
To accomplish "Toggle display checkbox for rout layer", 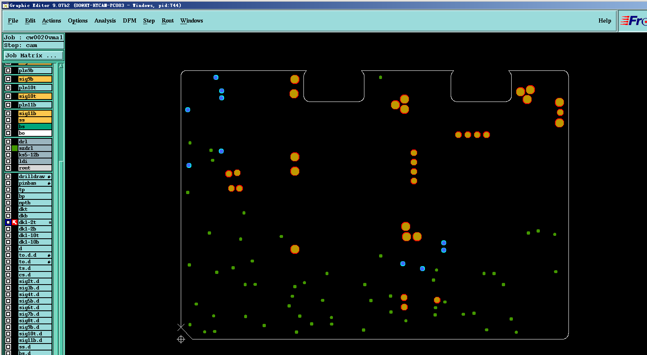I will pyautogui.click(x=8, y=168).
